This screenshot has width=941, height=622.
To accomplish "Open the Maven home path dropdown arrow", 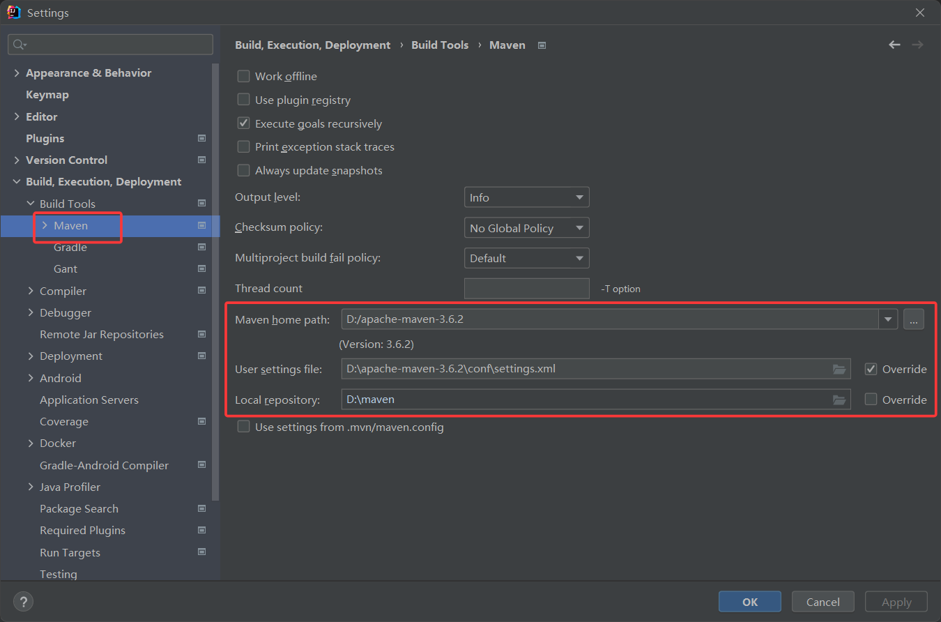I will 888,319.
